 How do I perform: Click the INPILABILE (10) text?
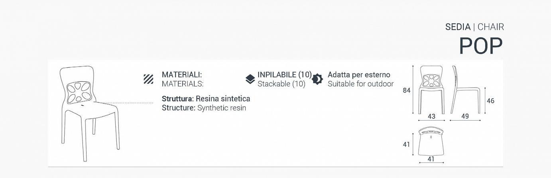click(285, 74)
